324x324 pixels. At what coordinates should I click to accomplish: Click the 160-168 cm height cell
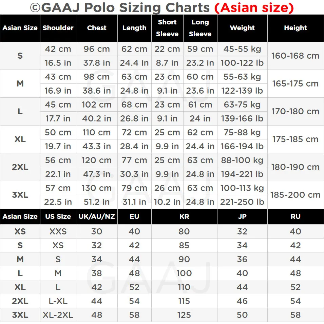click(x=296, y=56)
